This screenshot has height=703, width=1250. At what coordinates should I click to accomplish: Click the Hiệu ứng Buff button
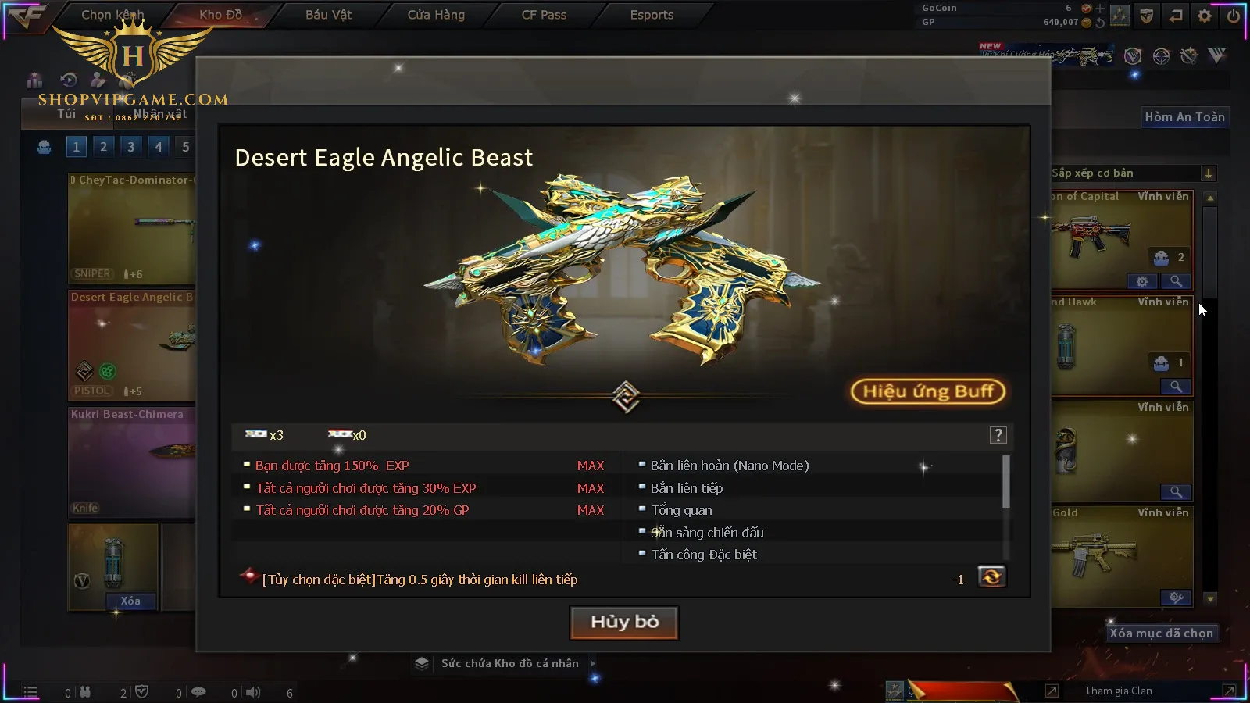pyautogui.click(x=927, y=391)
